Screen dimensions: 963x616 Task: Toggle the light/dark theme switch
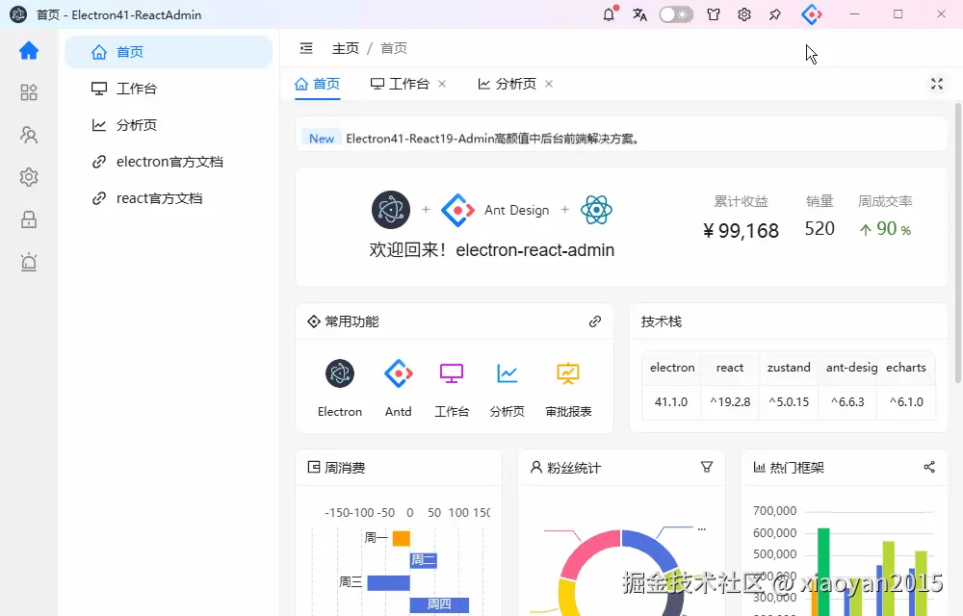coord(676,14)
